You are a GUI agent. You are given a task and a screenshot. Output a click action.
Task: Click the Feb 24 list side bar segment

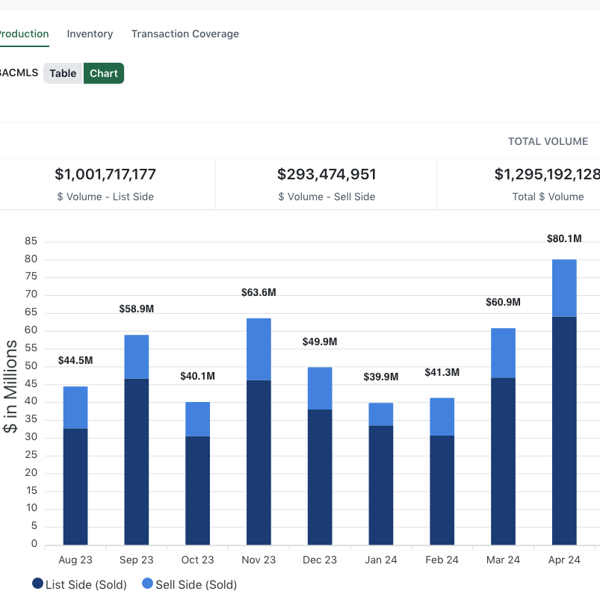pyautogui.click(x=442, y=490)
